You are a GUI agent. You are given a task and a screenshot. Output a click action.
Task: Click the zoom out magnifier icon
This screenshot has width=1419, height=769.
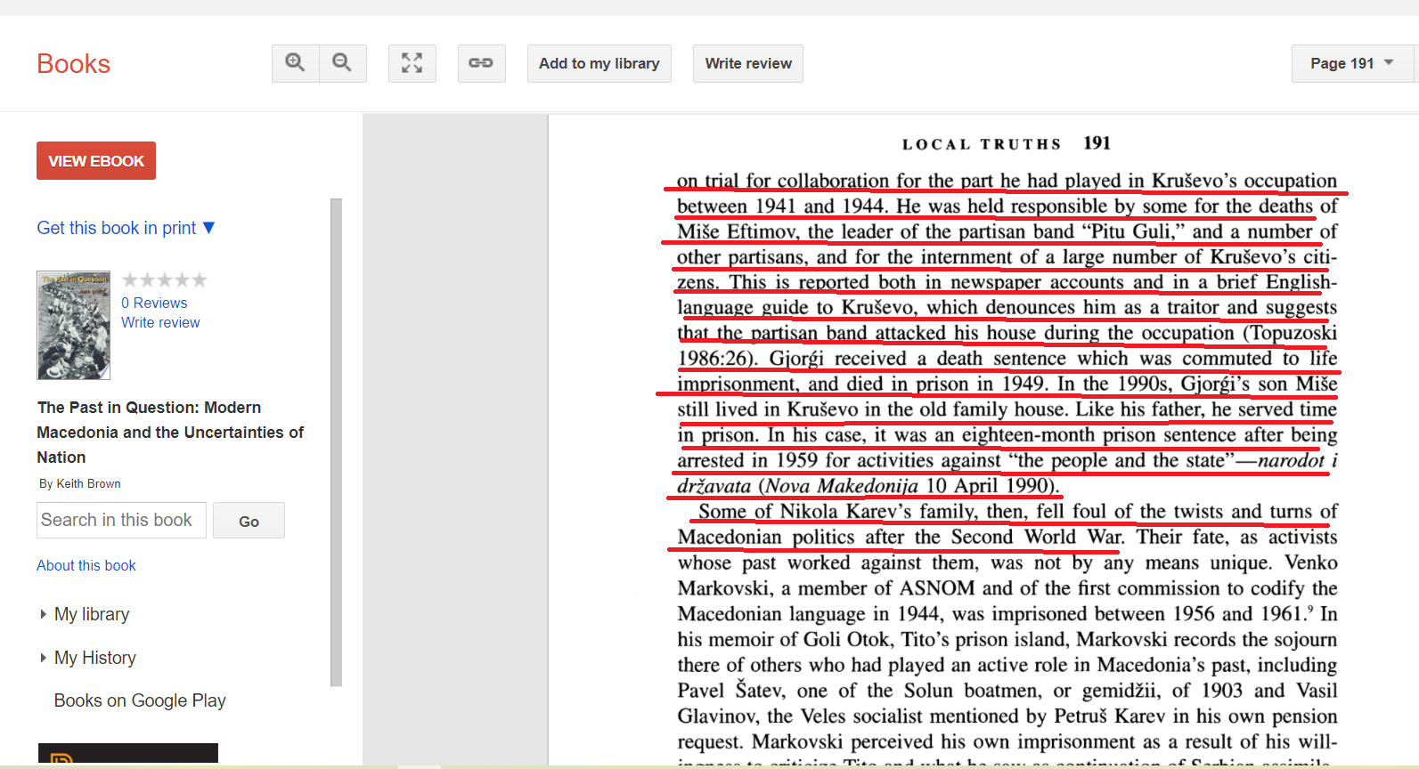click(342, 63)
